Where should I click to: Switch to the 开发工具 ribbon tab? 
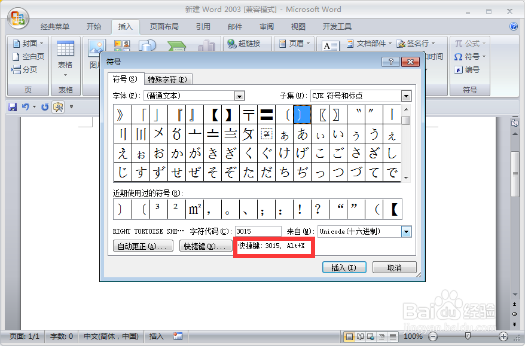pyautogui.click(x=337, y=27)
